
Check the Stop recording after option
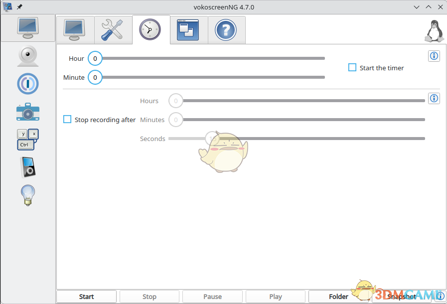(67, 119)
